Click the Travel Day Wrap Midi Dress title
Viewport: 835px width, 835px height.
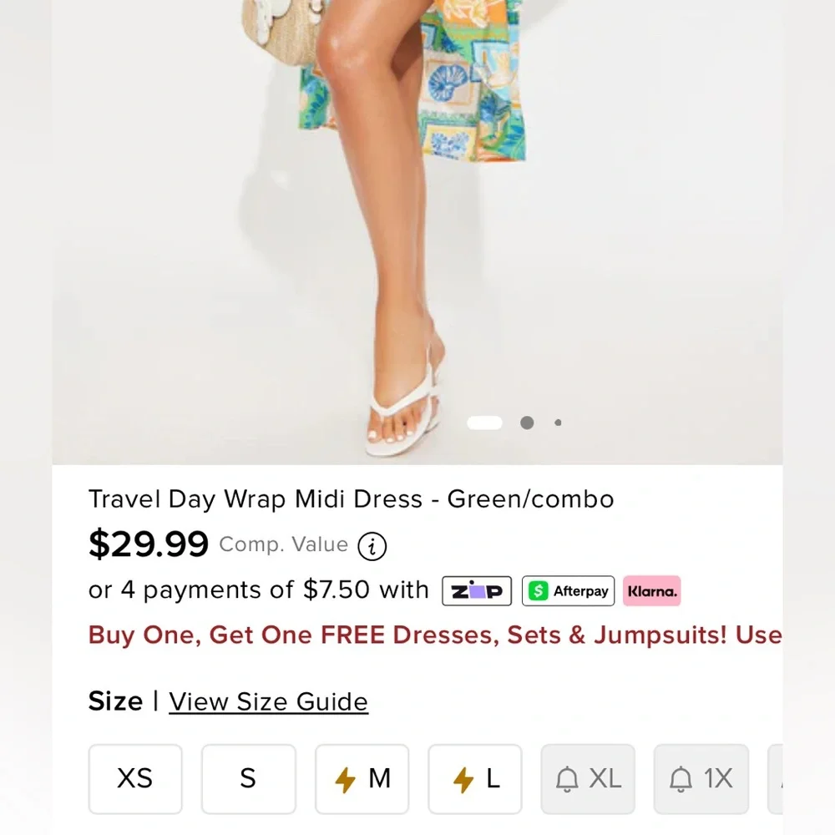pos(351,498)
